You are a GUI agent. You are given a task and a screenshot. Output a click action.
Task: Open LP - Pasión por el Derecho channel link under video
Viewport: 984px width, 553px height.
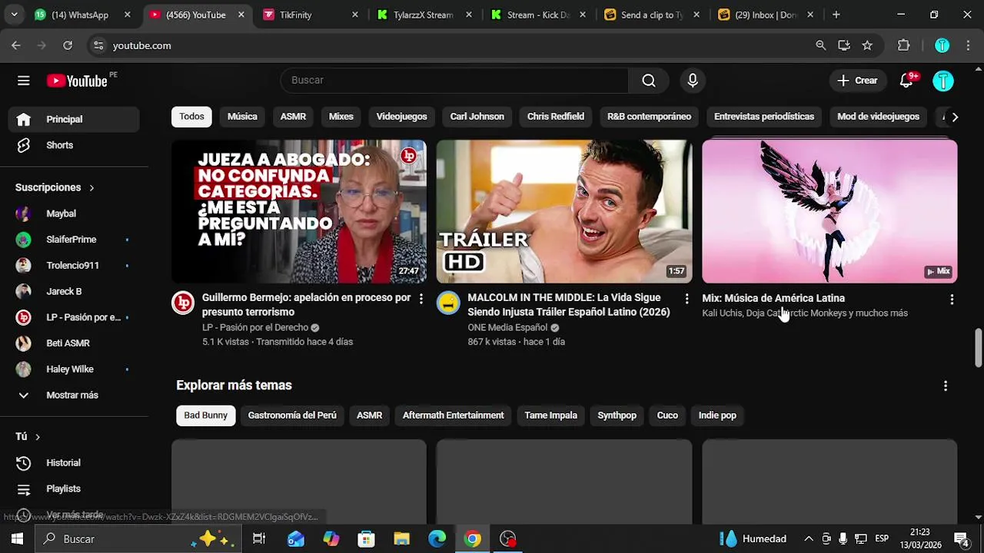coord(254,327)
